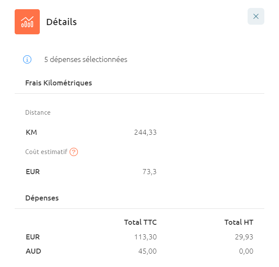Click the blue information icon
279x267 pixels.
click(27, 59)
